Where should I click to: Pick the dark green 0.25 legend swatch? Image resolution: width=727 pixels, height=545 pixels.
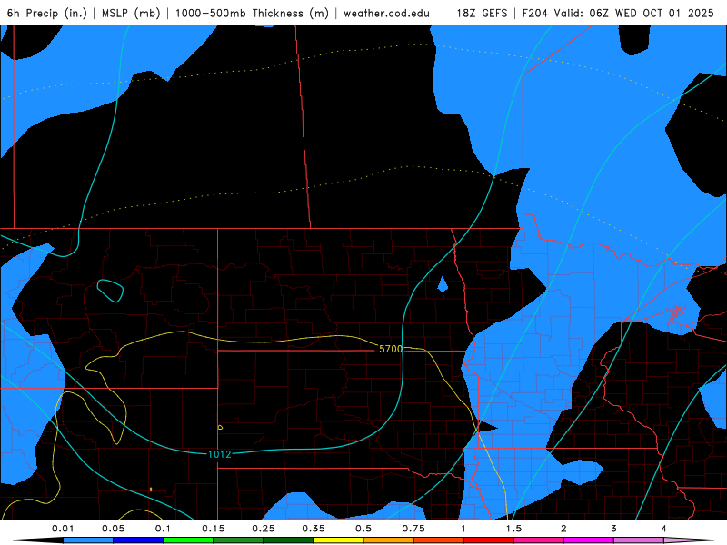click(288, 540)
